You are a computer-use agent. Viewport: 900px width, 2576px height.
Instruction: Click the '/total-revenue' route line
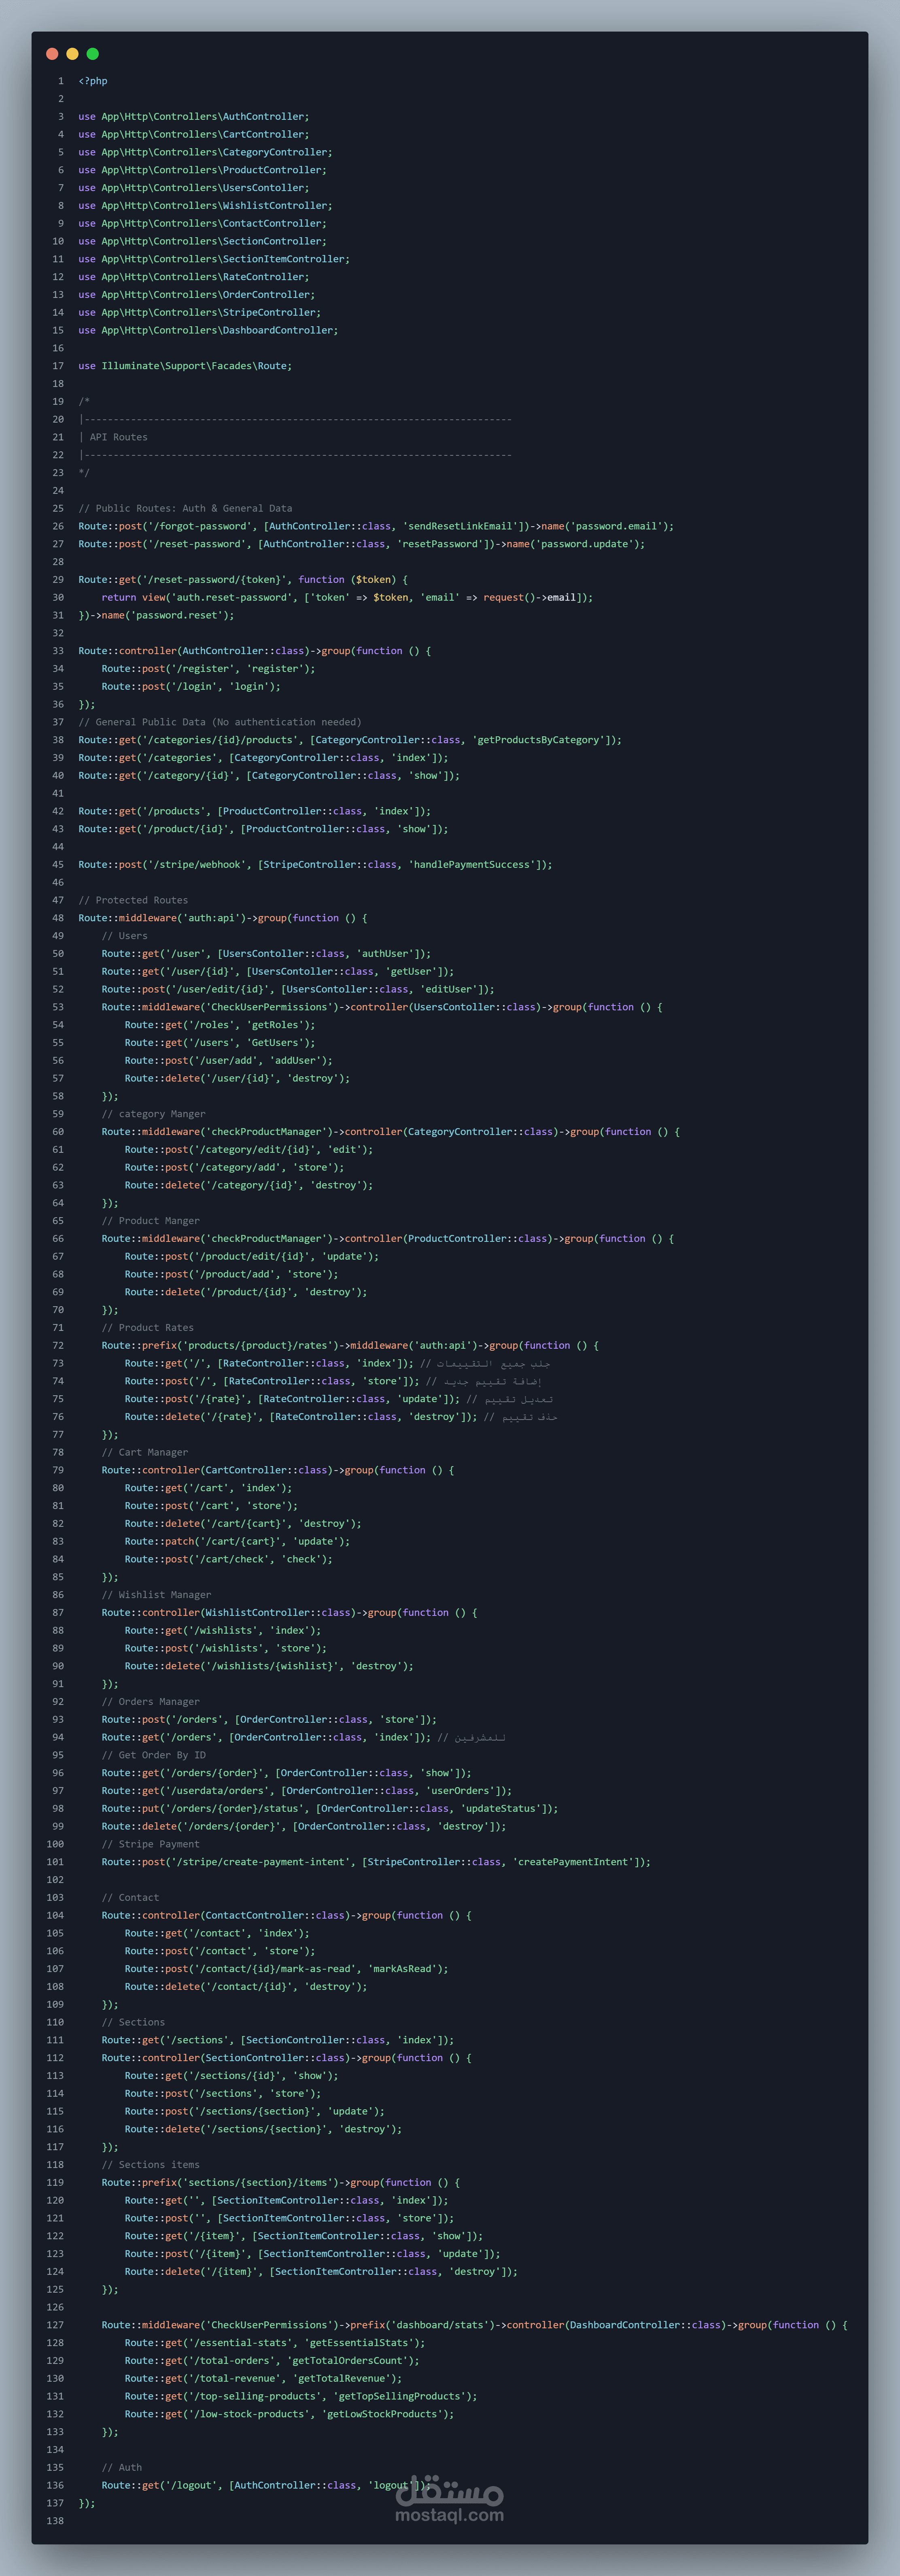(x=263, y=2379)
